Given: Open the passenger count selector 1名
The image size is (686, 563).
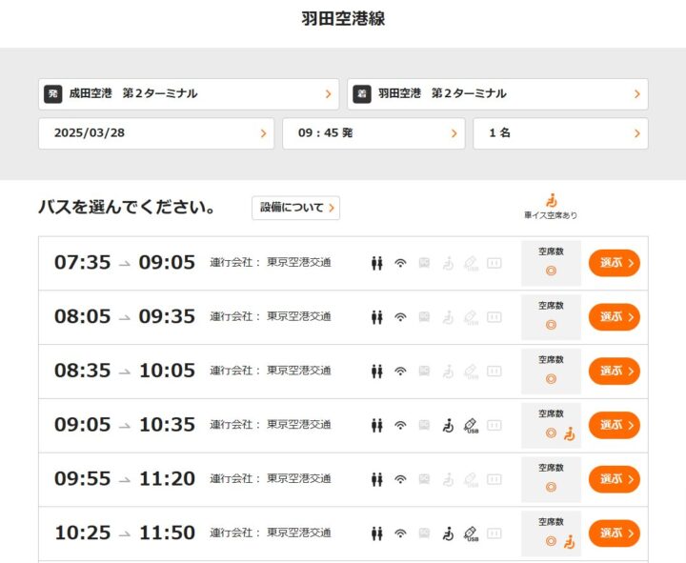Looking at the screenshot, I should pos(560,133).
